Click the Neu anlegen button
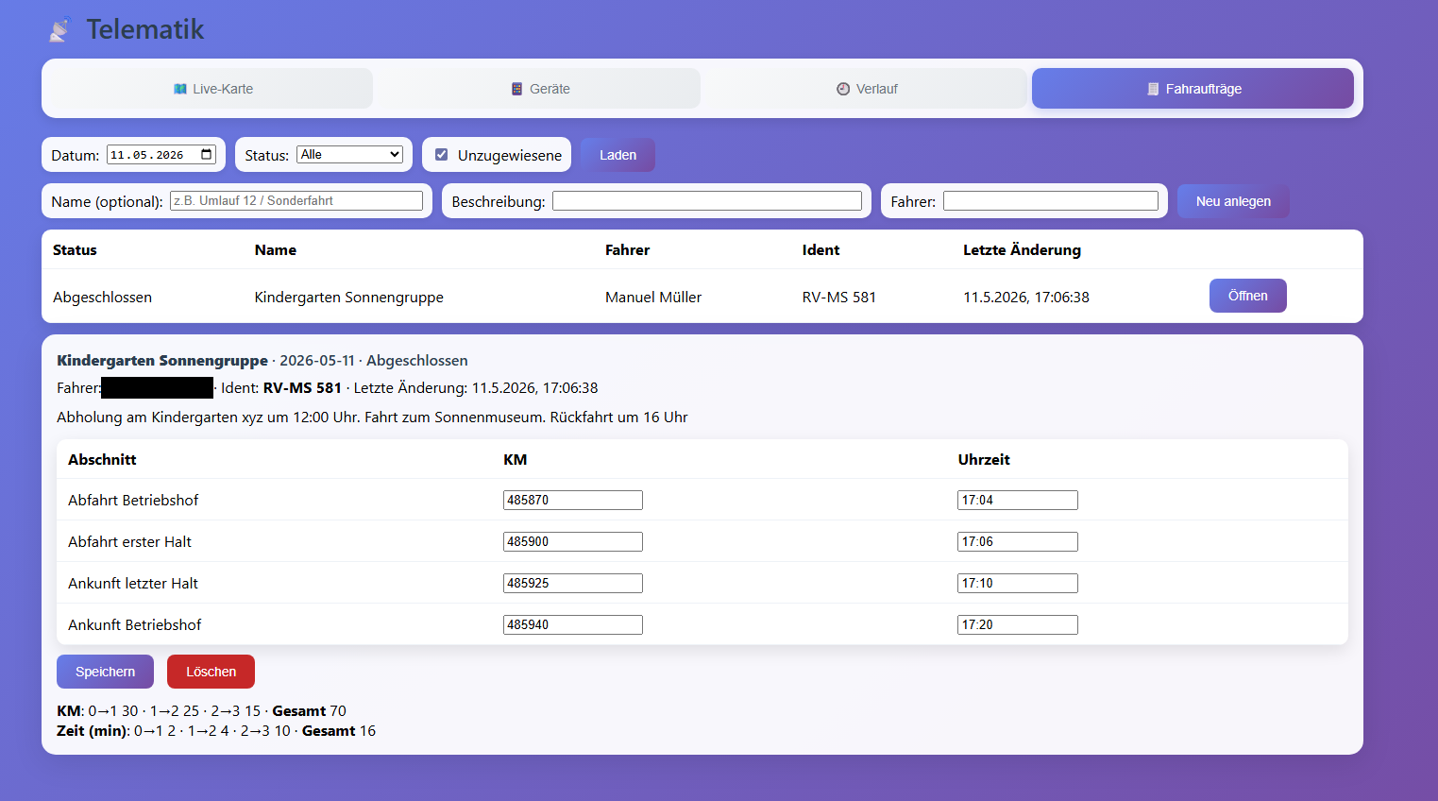1438x801 pixels. click(x=1233, y=201)
